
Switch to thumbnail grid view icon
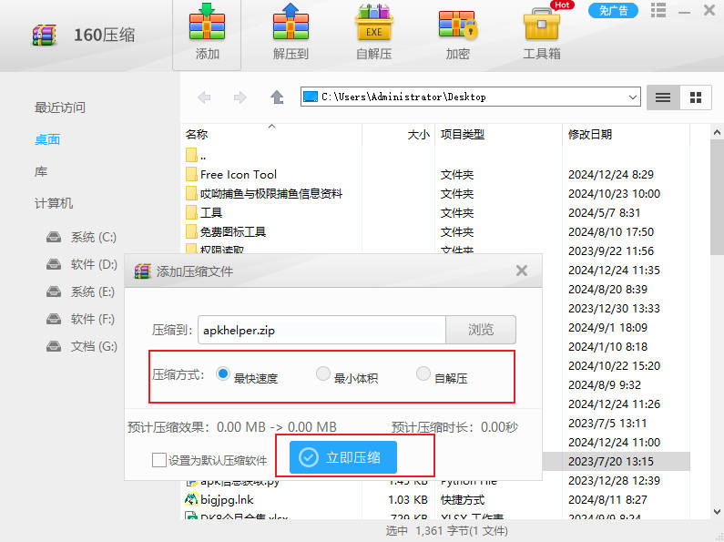pos(696,97)
